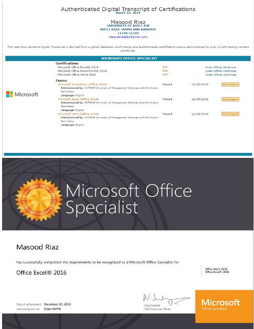Image resolution: width=254 pixels, height=329 pixels.
Task: Click Score Report for the Word exam
Action: click(x=230, y=114)
